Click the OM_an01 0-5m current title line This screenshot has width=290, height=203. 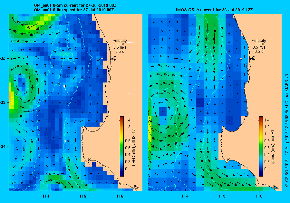(75, 5)
